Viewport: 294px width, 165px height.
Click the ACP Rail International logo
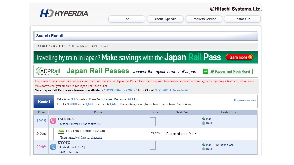(48, 71)
